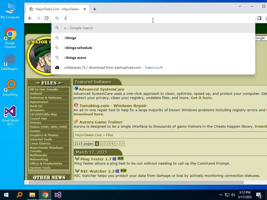This screenshot has width=267, height=200.
Task: Open the notification center icon
Action: [x=259, y=195]
